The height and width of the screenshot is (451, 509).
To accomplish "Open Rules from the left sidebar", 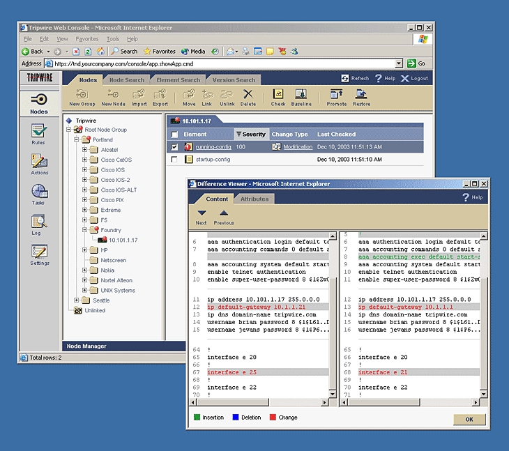I will point(38,132).
